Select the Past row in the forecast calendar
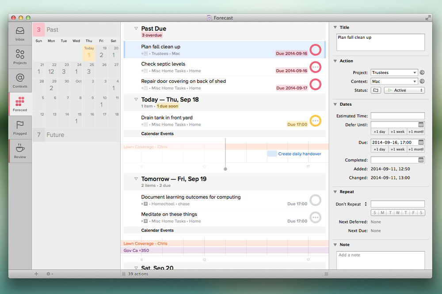 (x=76, y=30)
